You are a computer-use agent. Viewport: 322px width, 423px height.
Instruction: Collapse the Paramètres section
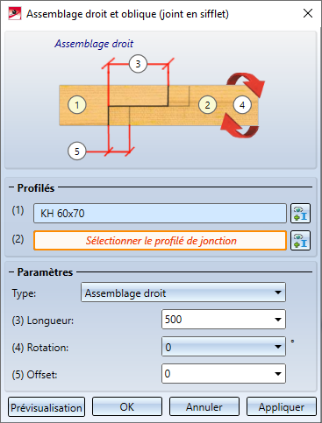point(11,271)
